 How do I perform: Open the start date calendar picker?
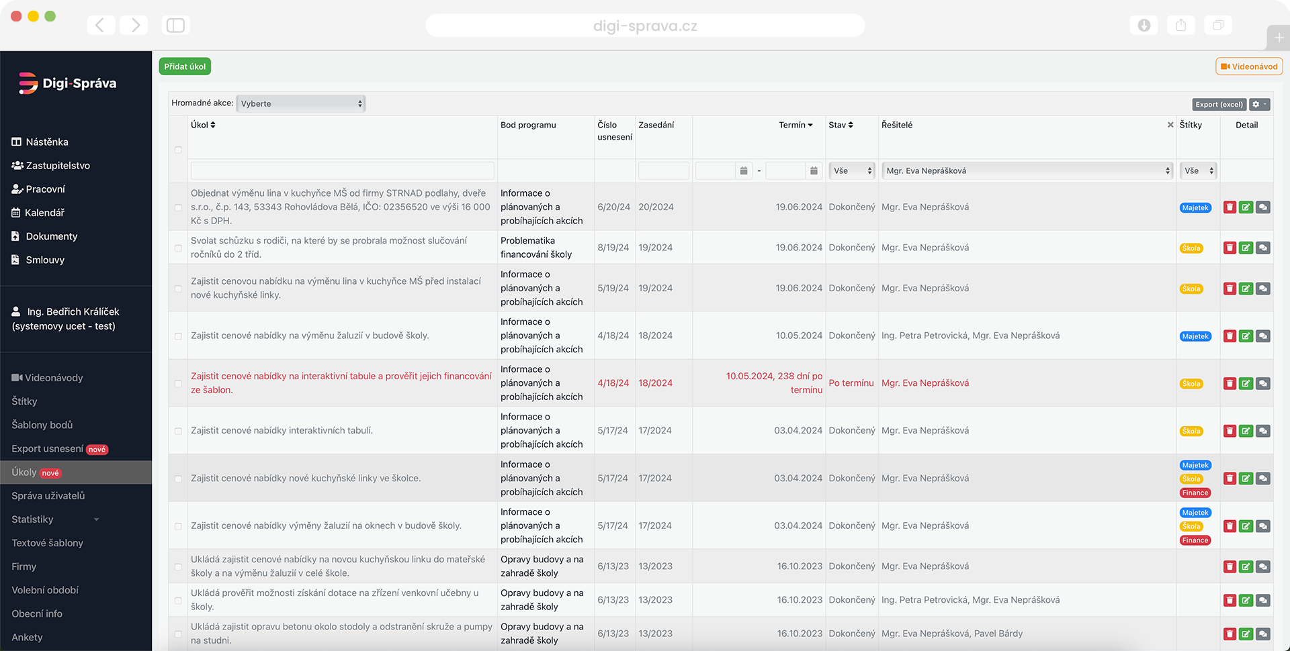(x=743, y=171)
